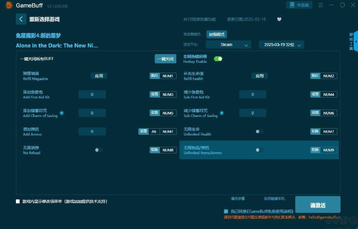The width and height of the screenshot is (358, 229).
Task: Click the back arrow to reselect game
Action: point(21,19)
